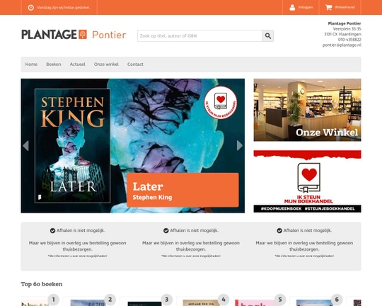This screenshot has height=306, width=382.
Task: Click the number 6 rank badge
Action: tap(337, 300)
